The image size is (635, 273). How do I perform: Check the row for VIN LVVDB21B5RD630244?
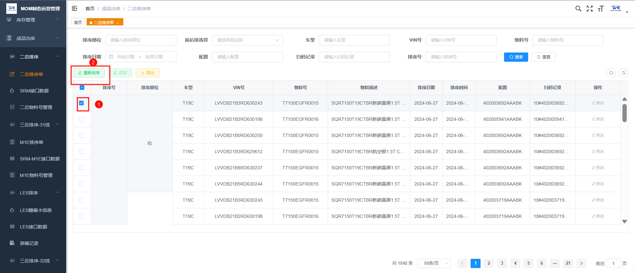(x=81, y=184)
